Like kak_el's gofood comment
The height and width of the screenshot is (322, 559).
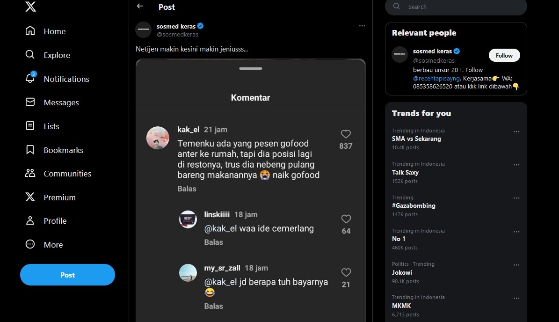[346, 134]
